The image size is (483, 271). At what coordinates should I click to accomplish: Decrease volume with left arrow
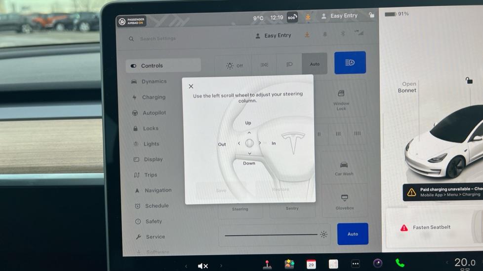point(186,266)
